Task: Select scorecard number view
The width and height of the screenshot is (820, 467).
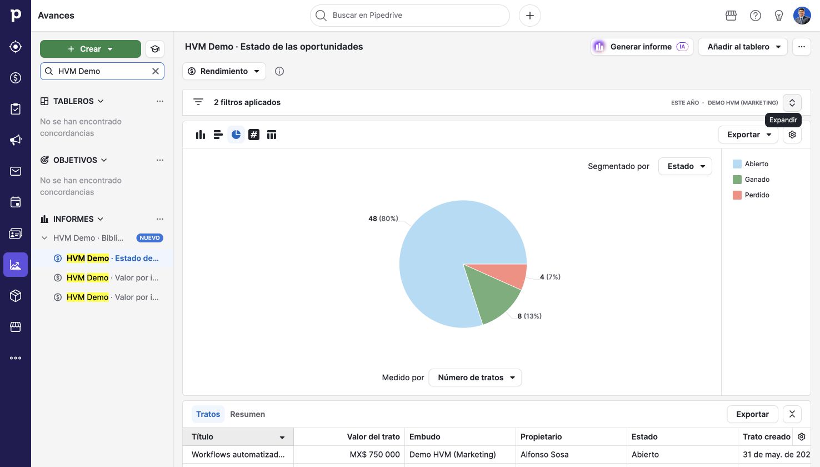Action: coord(254,135)
